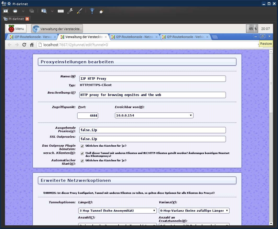Click the browser back arrow

(x=10, y=45)
